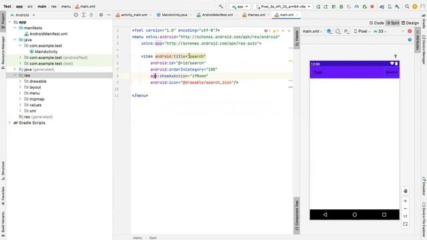Viewport: 427px width, 240px height.
Task: Select the mipmap folder
Action: coord(34,99)
